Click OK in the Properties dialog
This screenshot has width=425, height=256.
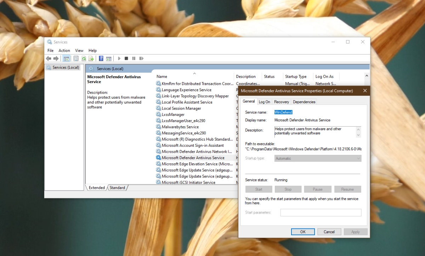303,232
